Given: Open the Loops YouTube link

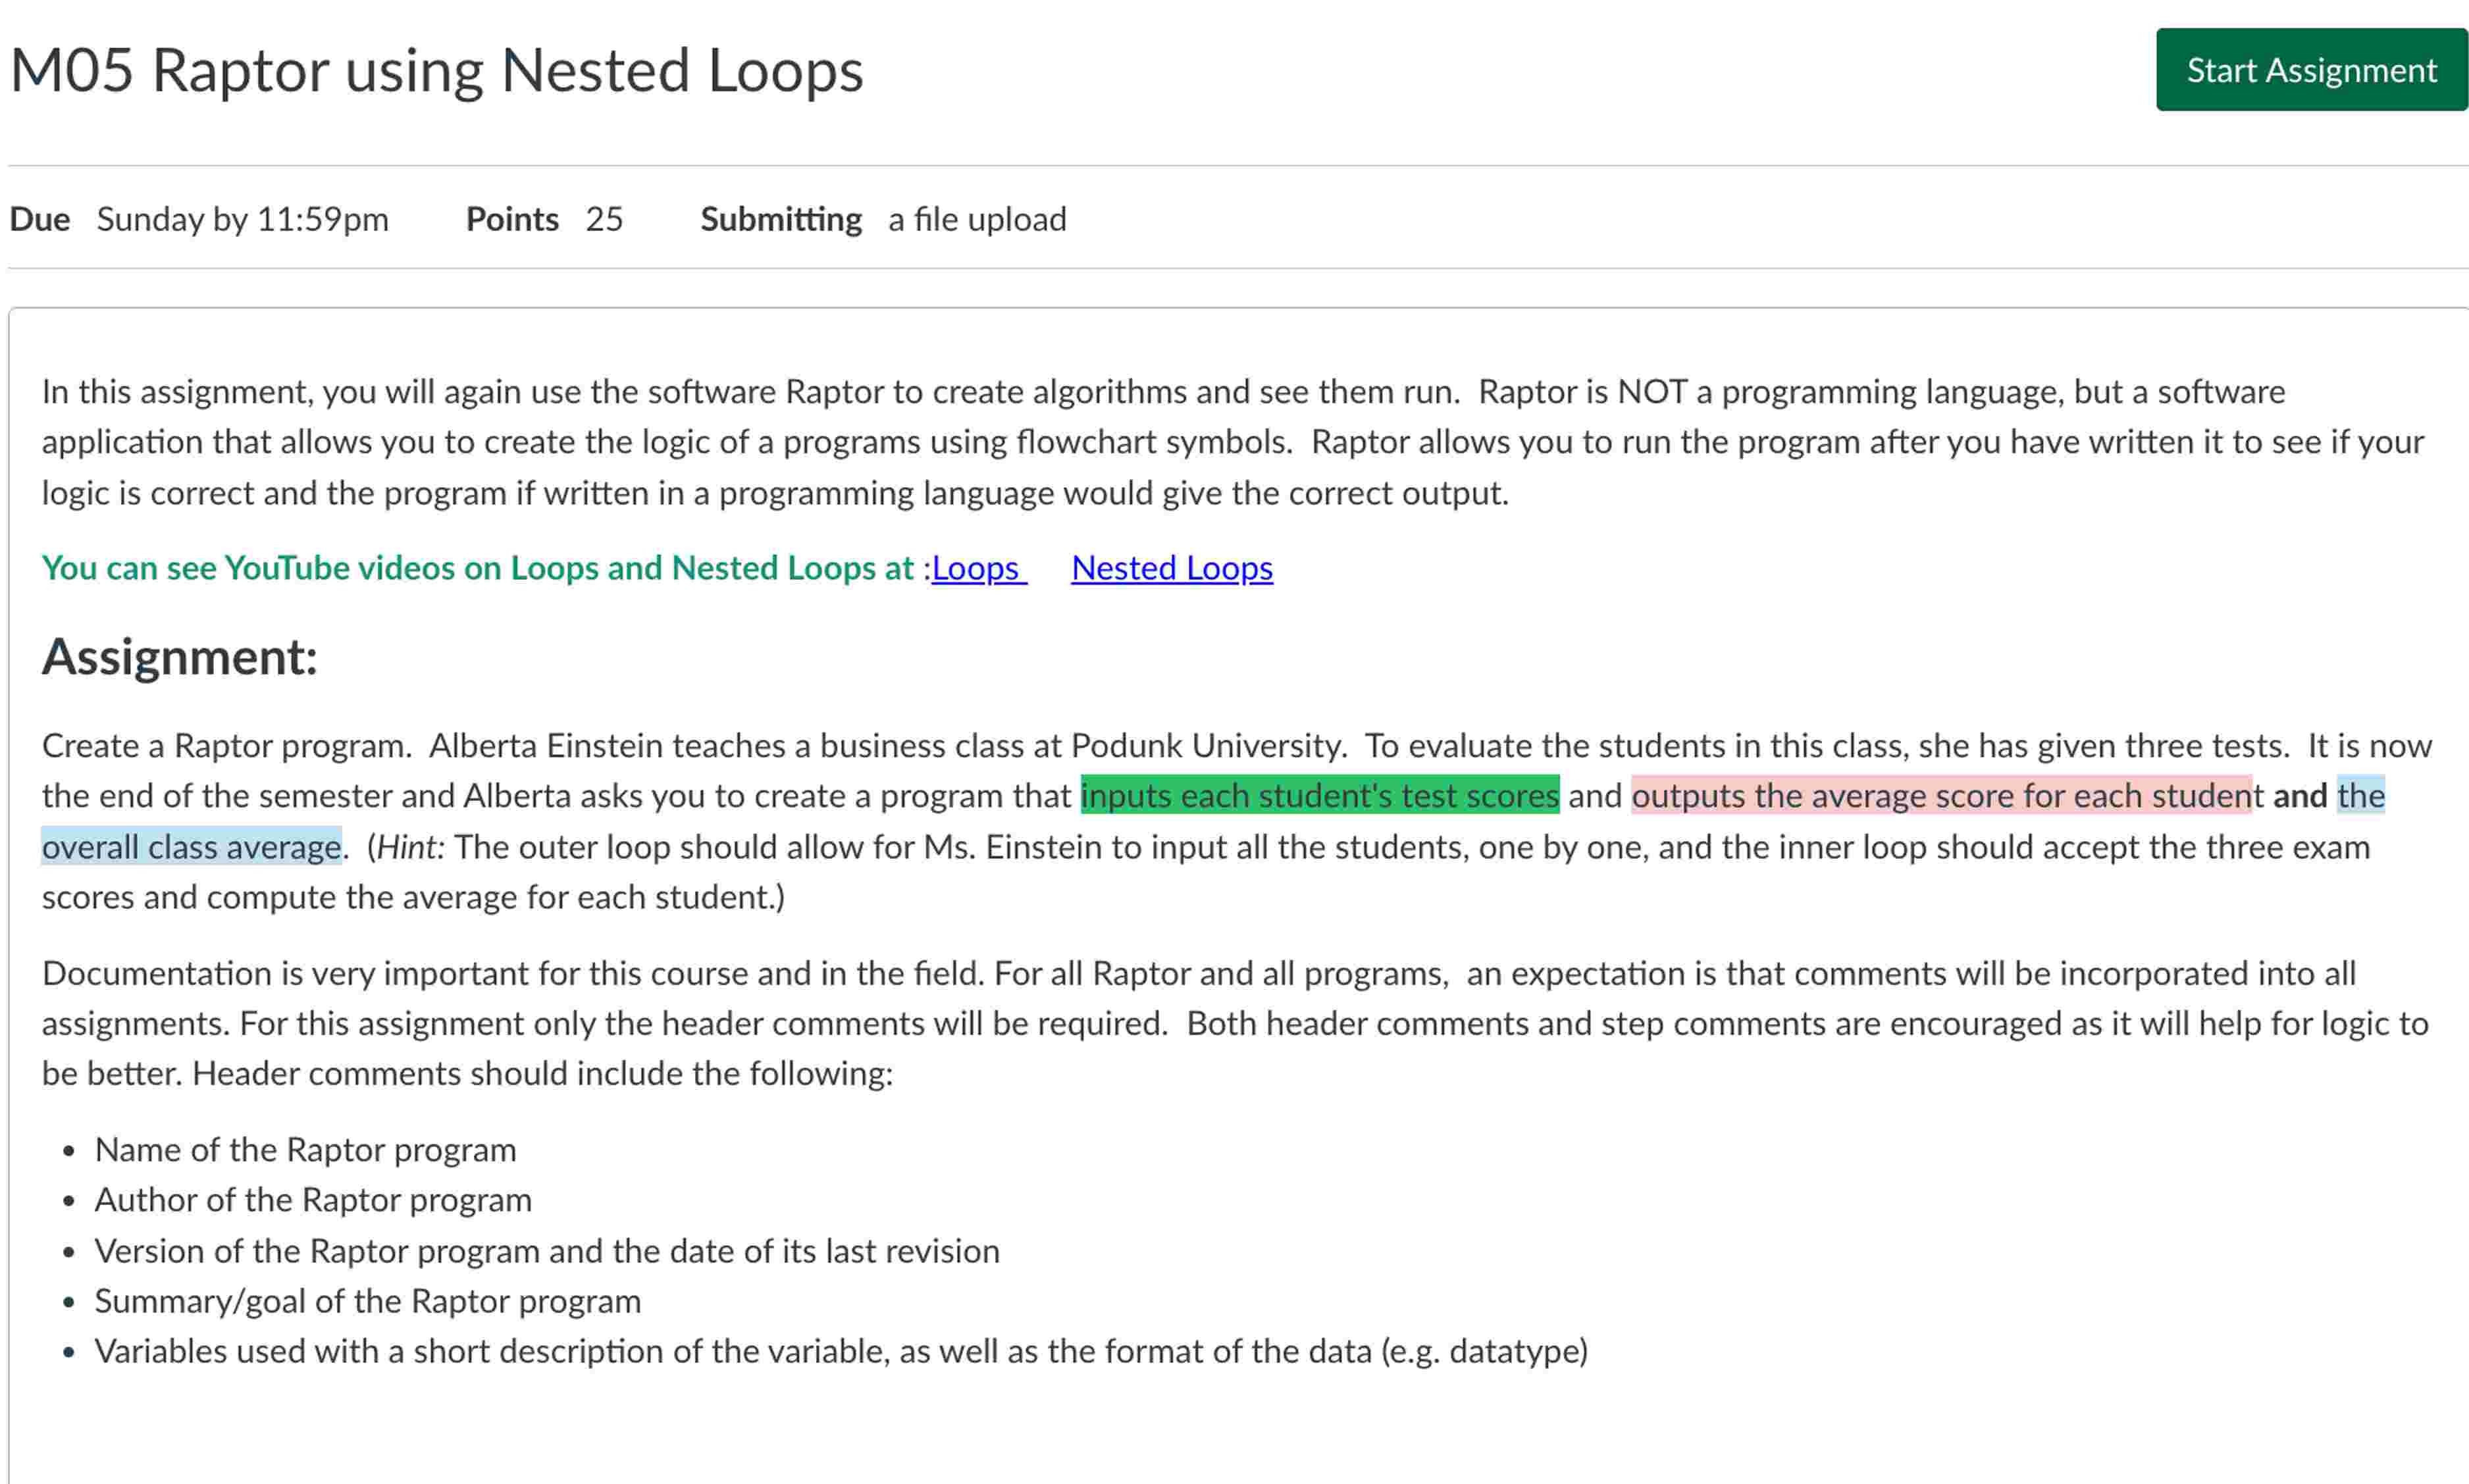Looking at the screenshot, I should click(976, 568).
